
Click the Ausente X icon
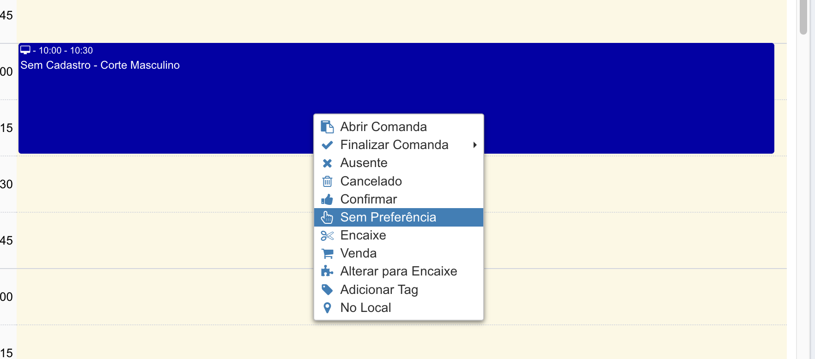pyautogui.click(x=327, y=163)
